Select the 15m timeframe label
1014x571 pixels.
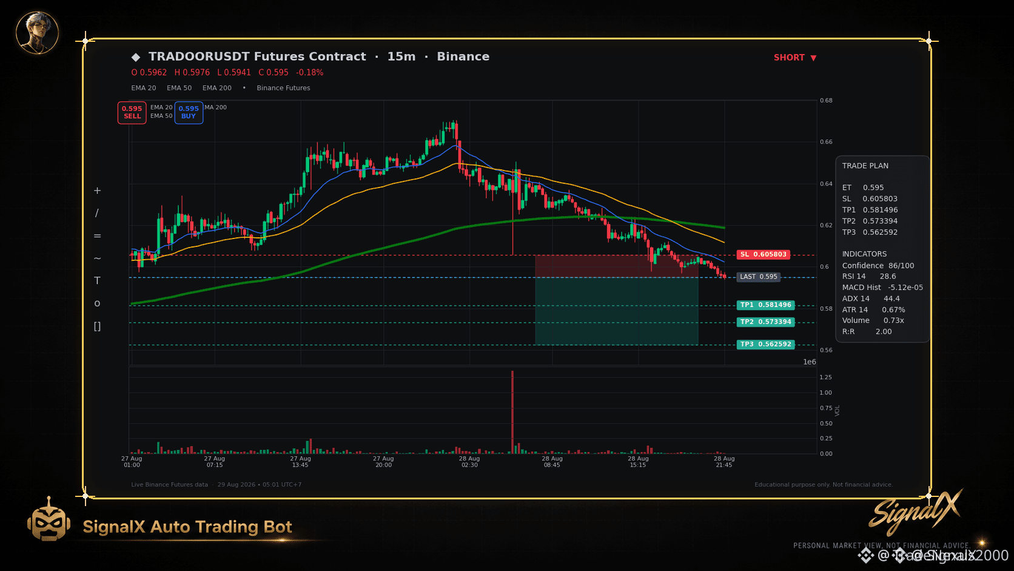pos(401,56)
